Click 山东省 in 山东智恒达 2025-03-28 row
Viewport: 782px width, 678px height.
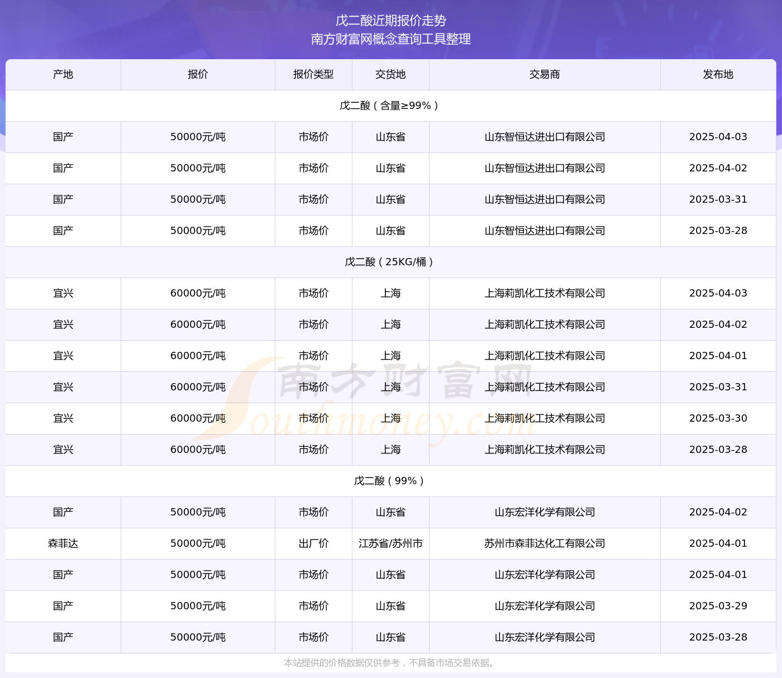click(x=390, y=231)
